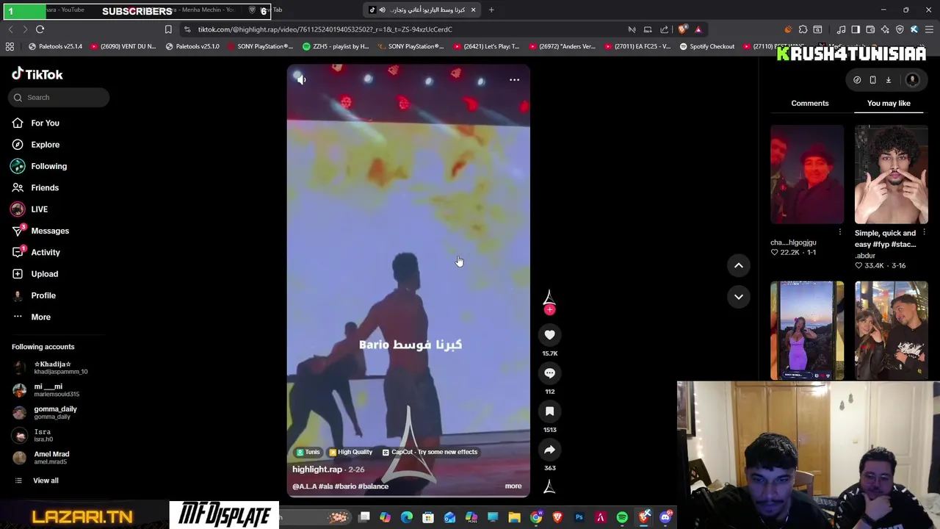The image size is (940, 529).
Task: Click the bookmark icon in address bar
Action: [x=168, y=29]
